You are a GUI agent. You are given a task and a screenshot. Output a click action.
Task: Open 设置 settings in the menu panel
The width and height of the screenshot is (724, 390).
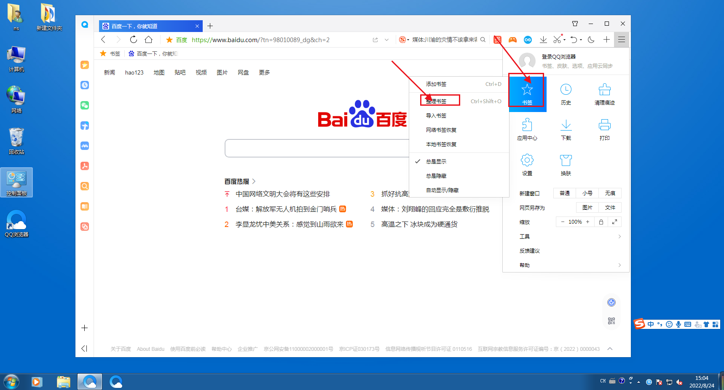coord(527,165)
